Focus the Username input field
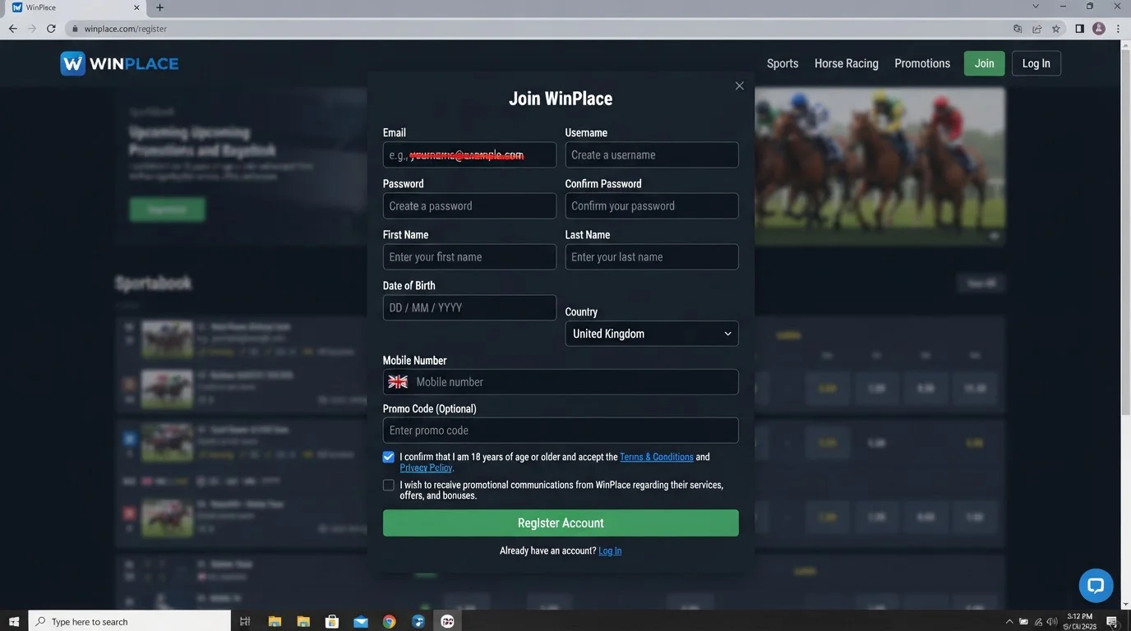The width and height of the screenshot is (1131, 631). pyautogui.click(x=652, y=155)
